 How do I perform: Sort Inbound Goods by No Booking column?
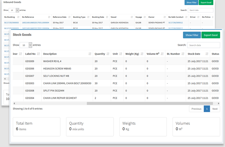point(12,17)
